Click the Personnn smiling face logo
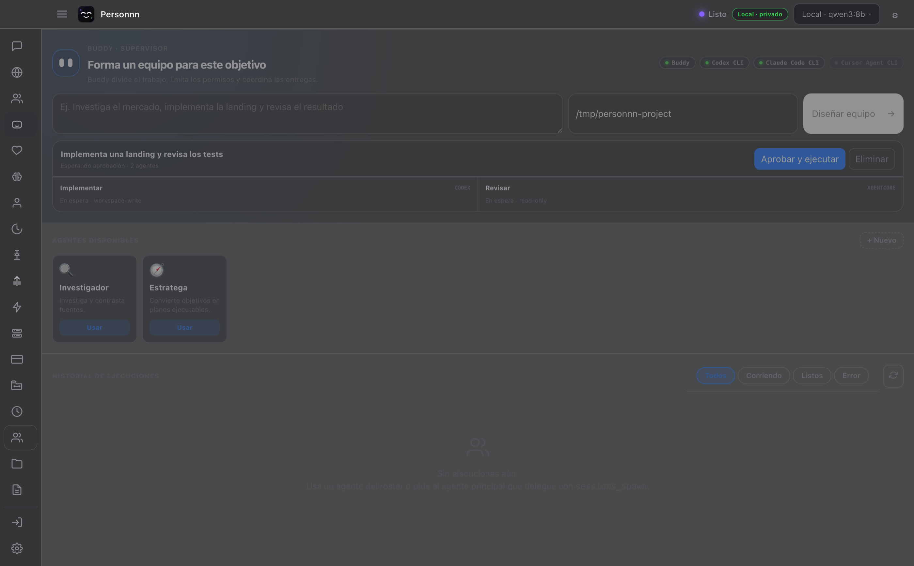 pyautogui.click(x=86, y=14)
